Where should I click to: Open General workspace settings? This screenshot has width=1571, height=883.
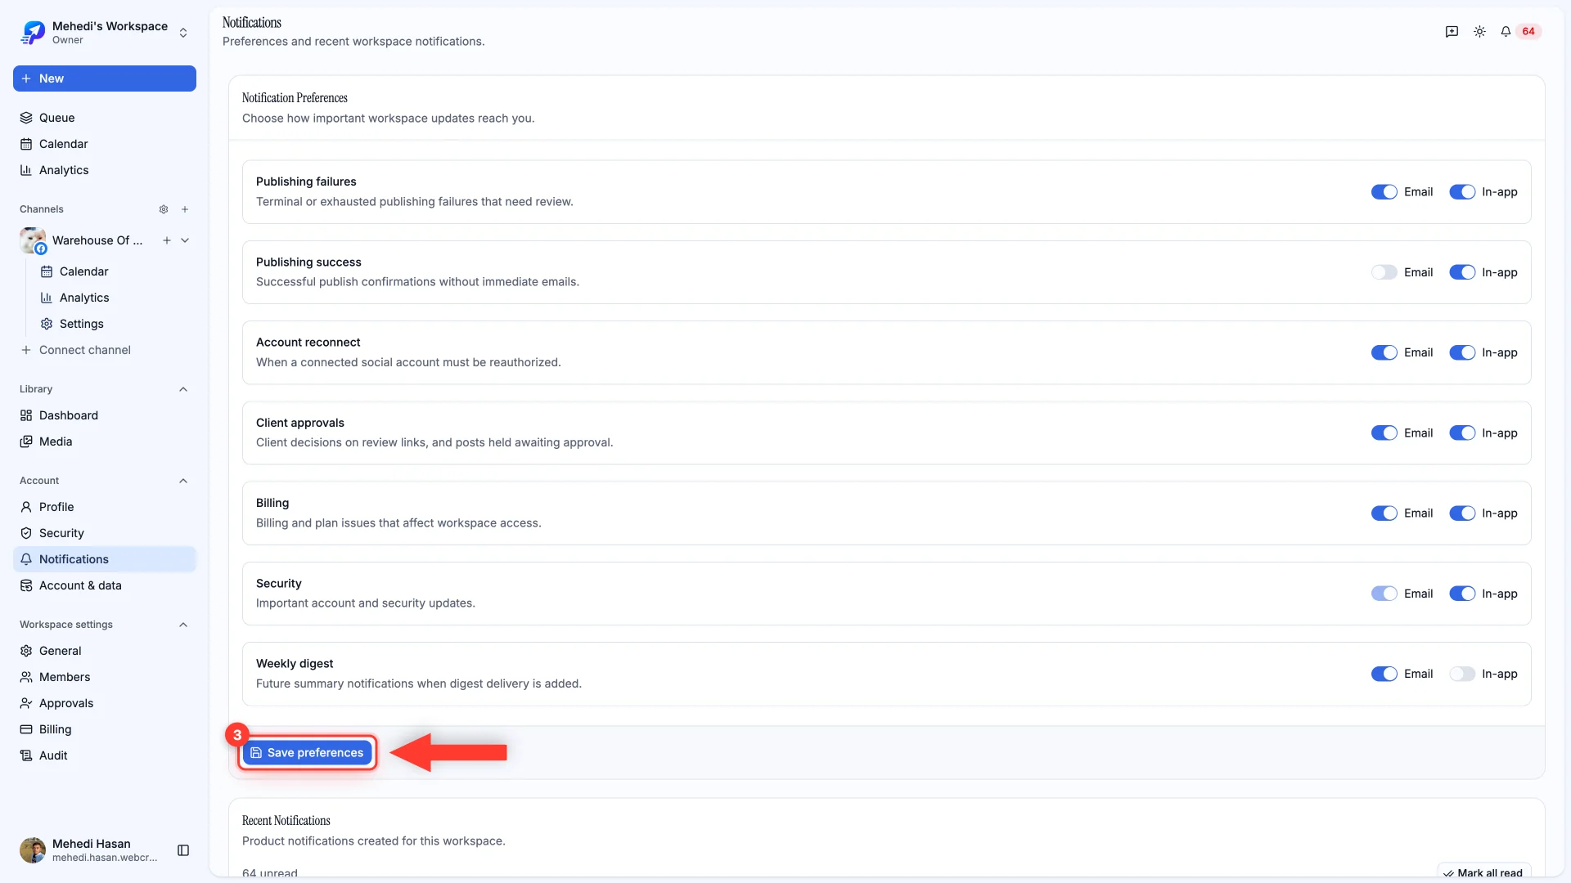click(105, 651)
